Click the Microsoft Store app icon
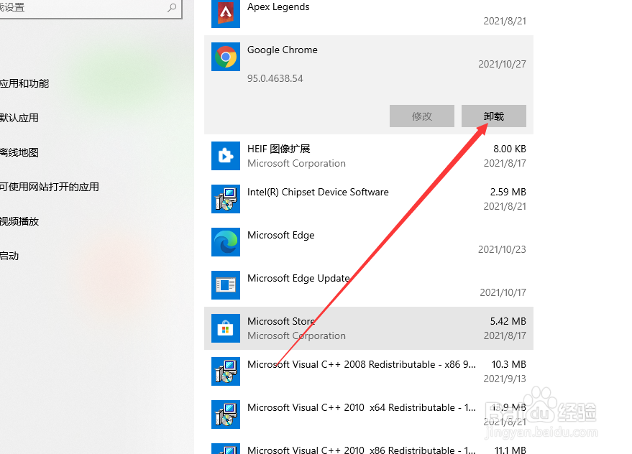The image size is (632, 454). 226,328
